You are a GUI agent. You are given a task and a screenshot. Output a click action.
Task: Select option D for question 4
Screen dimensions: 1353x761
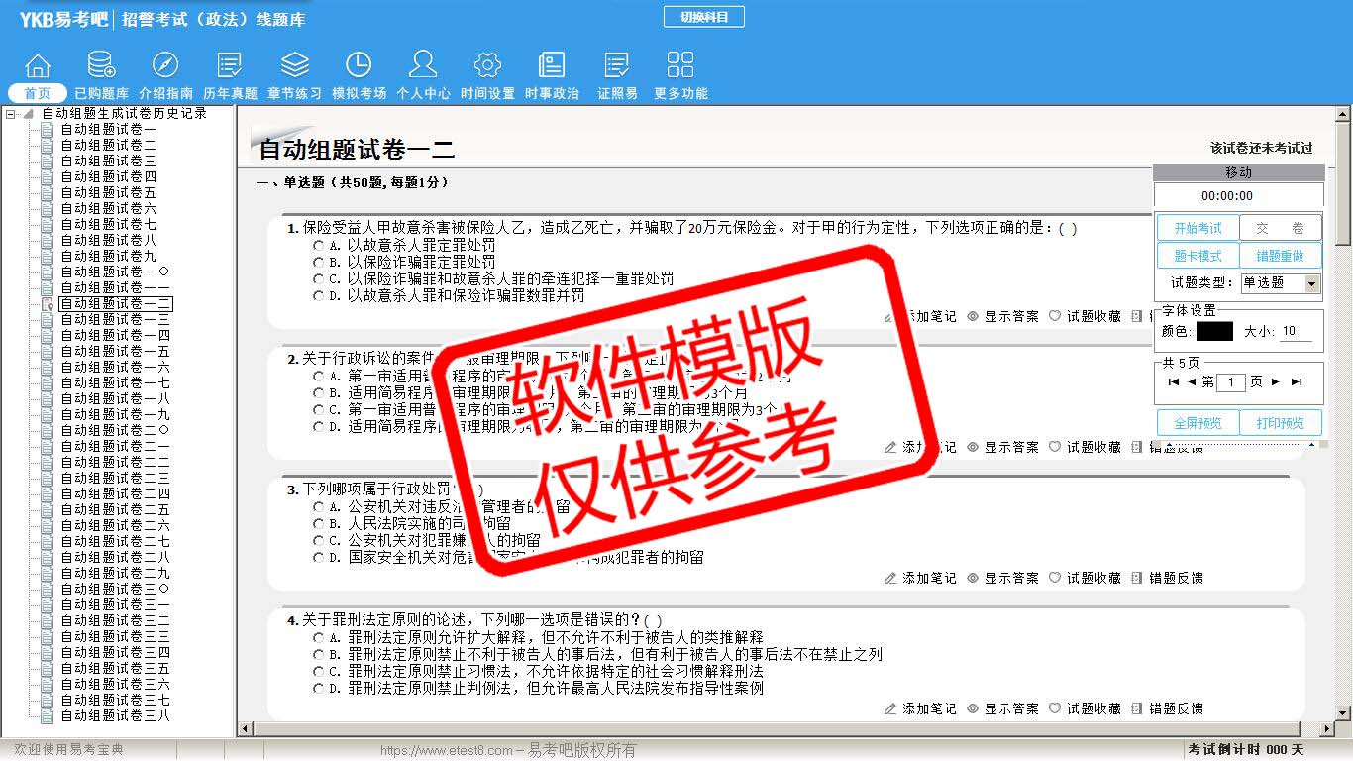[318, 688]
